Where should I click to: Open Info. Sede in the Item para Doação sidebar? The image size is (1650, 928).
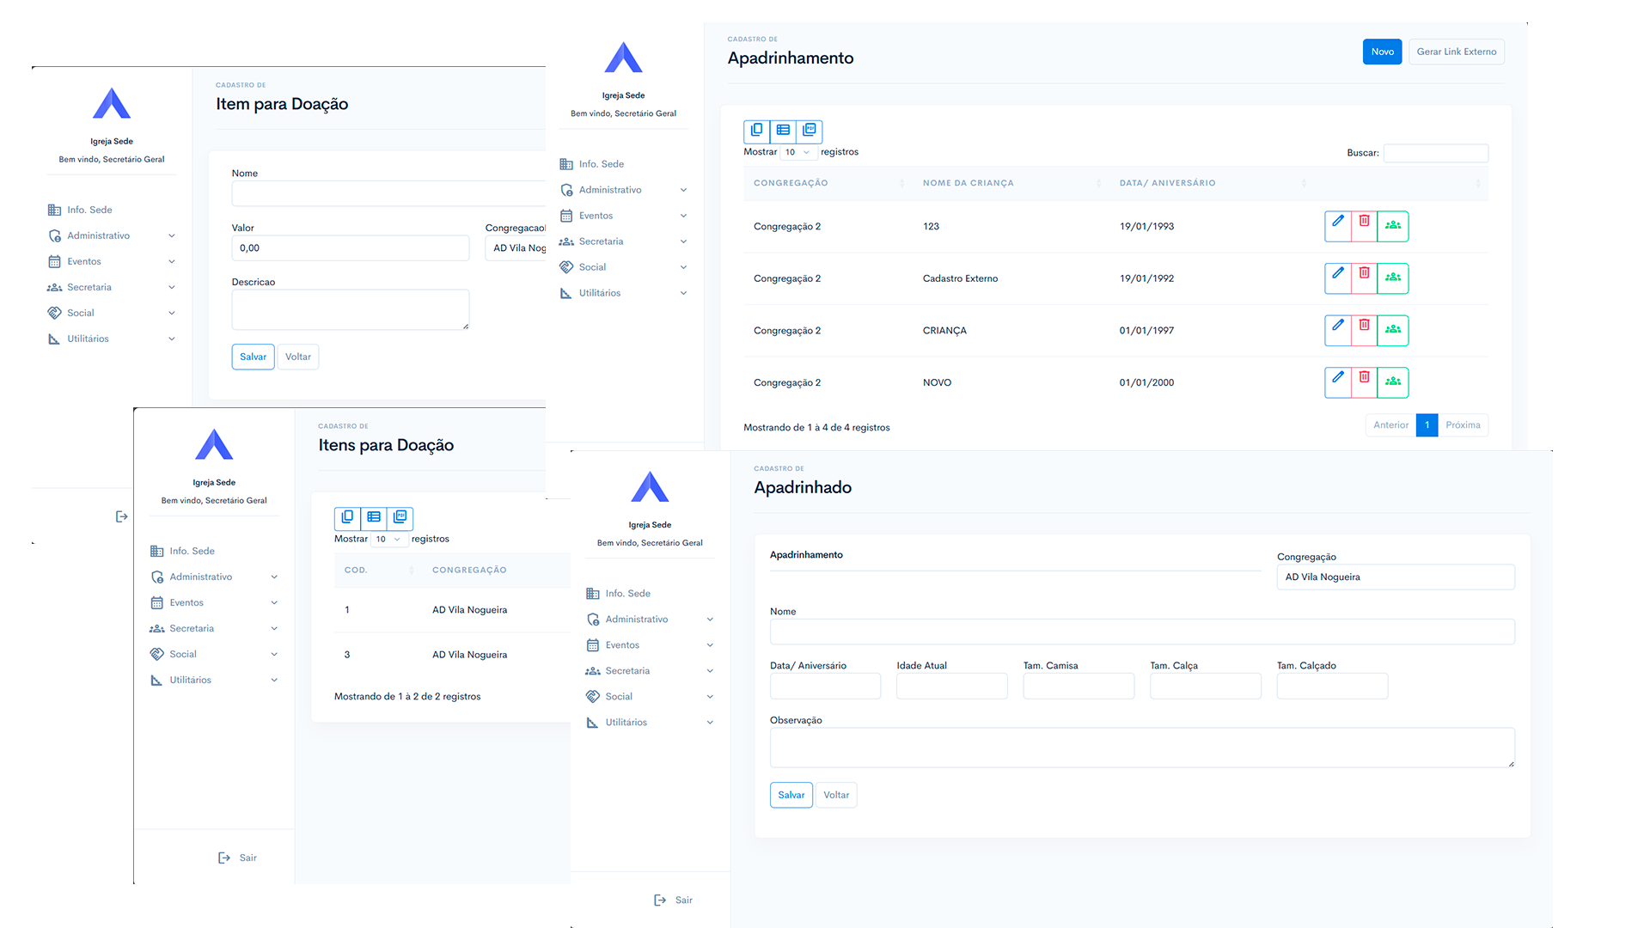tap(89, 210)
